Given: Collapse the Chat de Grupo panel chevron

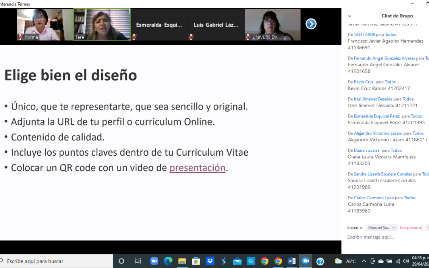Looking at the screenshot, I should pos(350,16).
